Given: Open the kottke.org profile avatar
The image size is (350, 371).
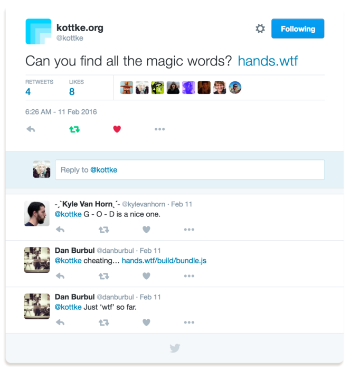Looking at the screenshot, I should point(39,32).
